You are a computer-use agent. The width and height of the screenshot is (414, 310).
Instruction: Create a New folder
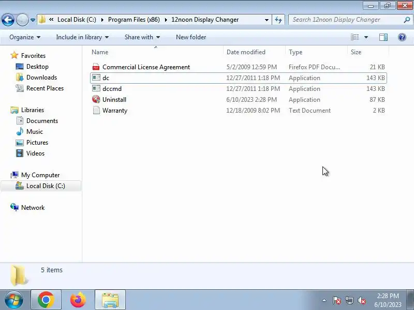click(191, 37)
